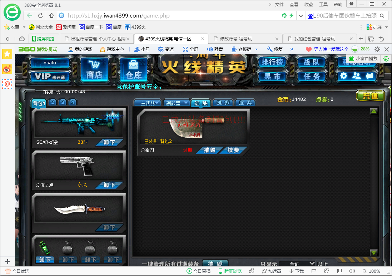The height and width of the screenshot is (276, 392).
Task: Select backpack tab 3
Action: pos(63,102)
